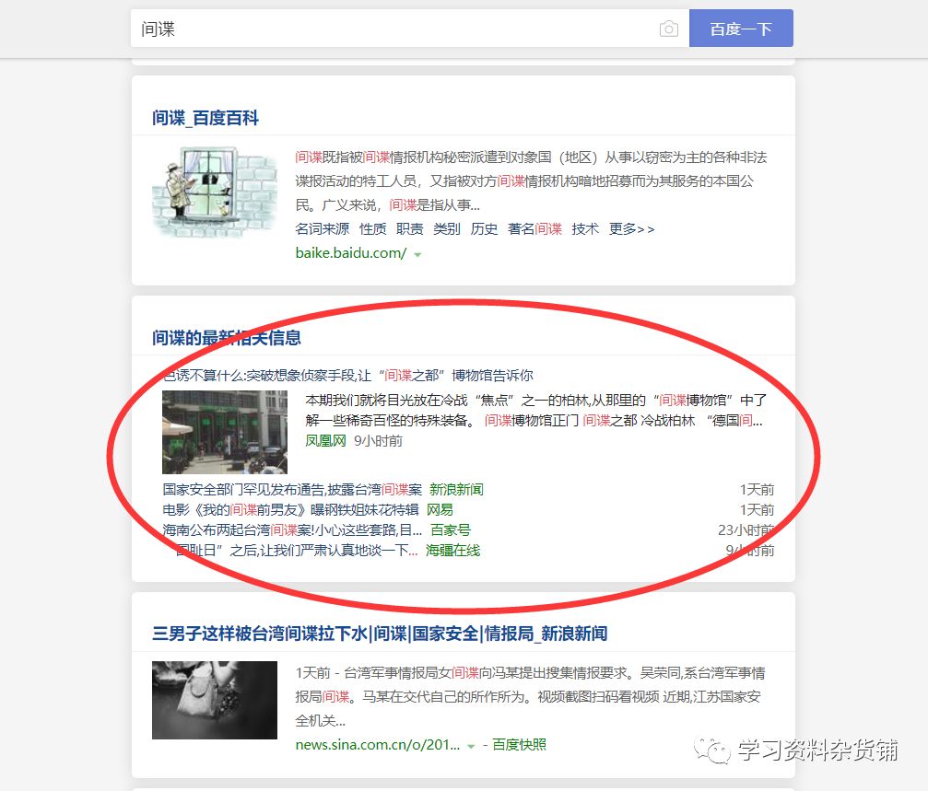The height and width of the screenshot is (791, 928).
Task: Click the 凤凰网 source label
Action: point(325,441)
